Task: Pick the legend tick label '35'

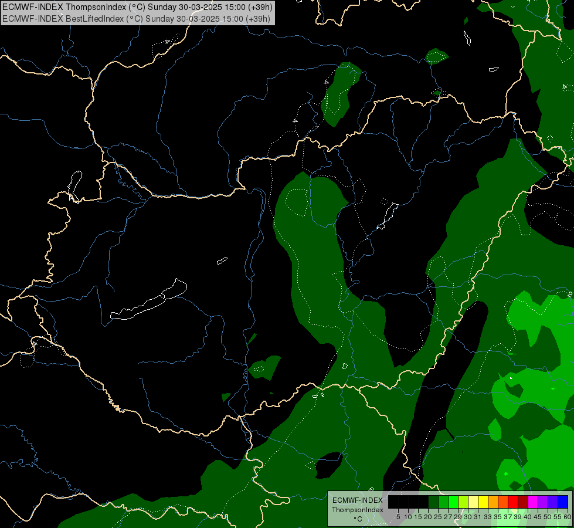Action: (498, 517)
